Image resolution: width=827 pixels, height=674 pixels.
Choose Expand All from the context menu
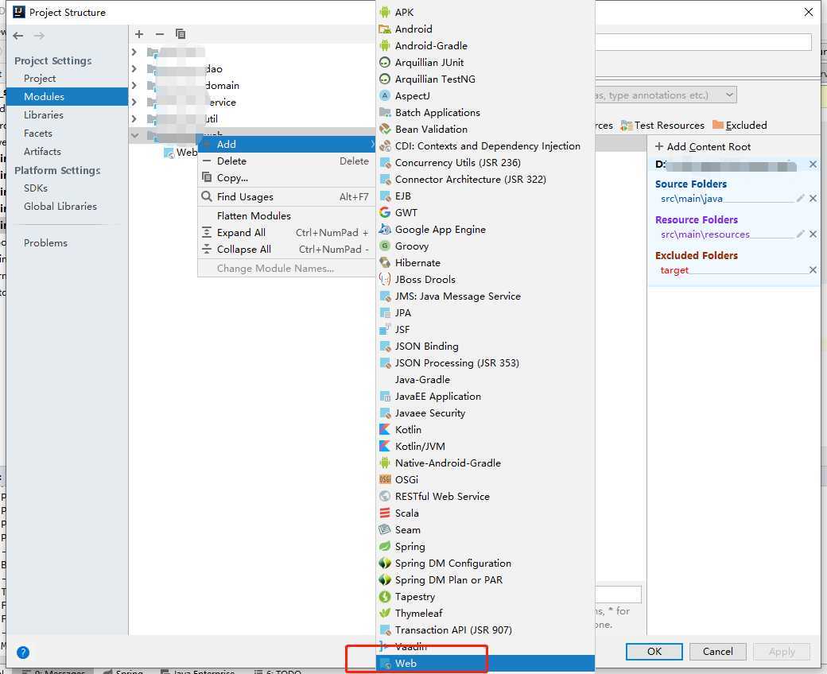pyautogui.click(x=286, y=233)
